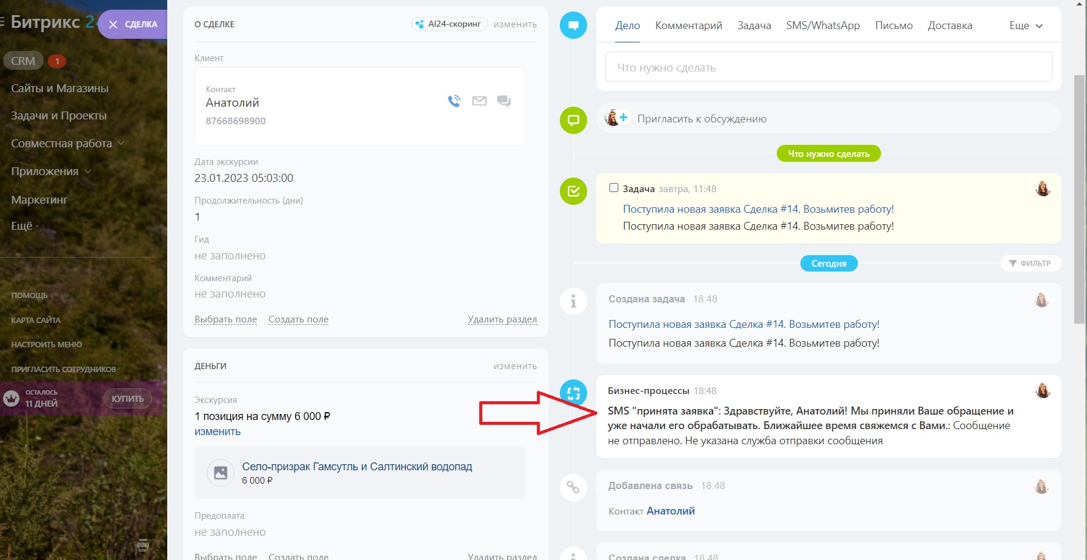Click the phone call icon for Анатолий
The width and height of the screenshot is (1087, 560).
[x=454, y=101]
